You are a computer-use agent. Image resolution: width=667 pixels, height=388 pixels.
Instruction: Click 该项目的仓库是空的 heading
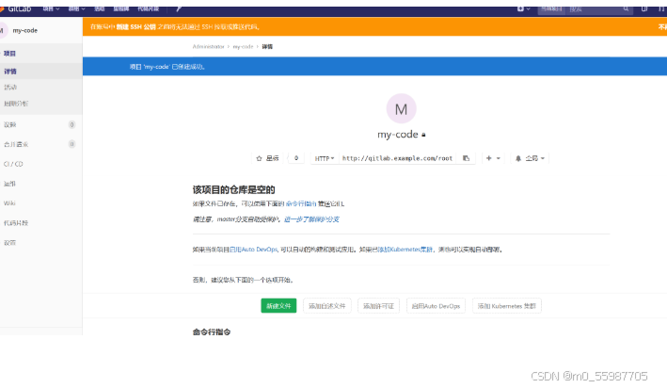click(233, 190)
